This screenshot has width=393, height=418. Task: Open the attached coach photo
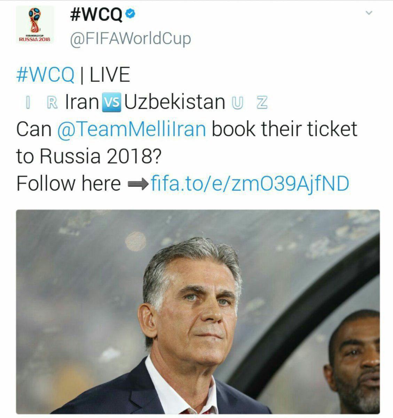click(198, 311)
